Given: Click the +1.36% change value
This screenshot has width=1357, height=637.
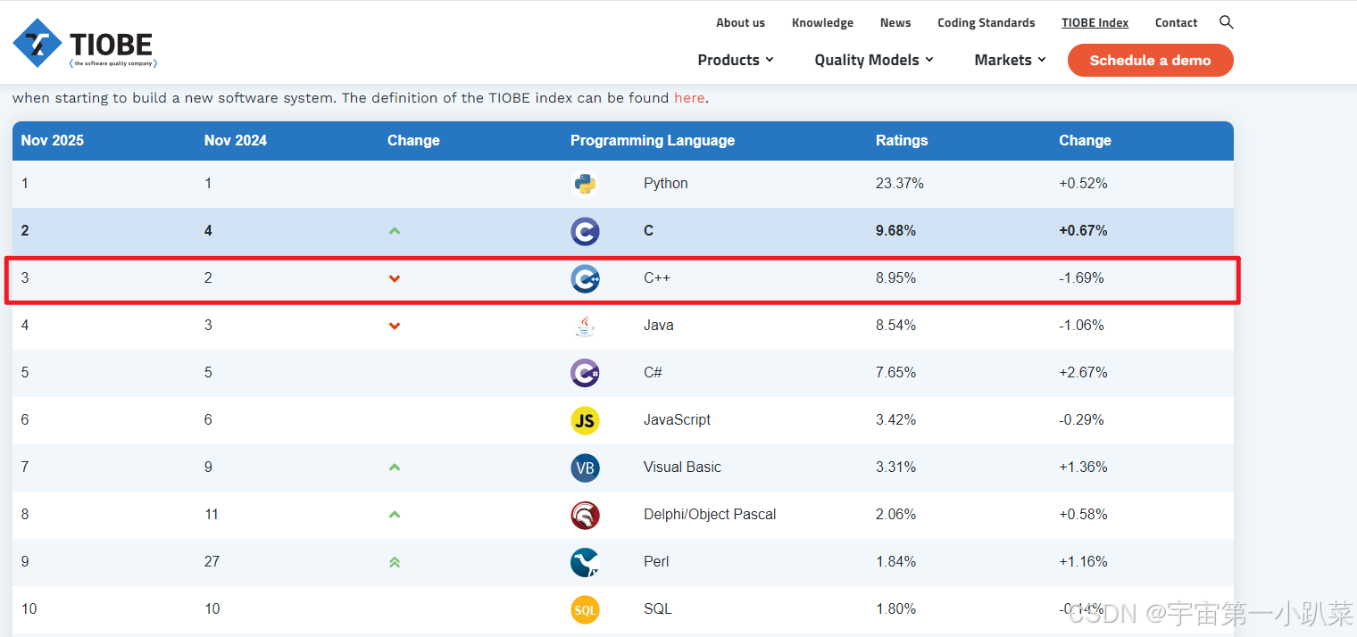Looking at the screenshot, I should tap(1083, 467).
